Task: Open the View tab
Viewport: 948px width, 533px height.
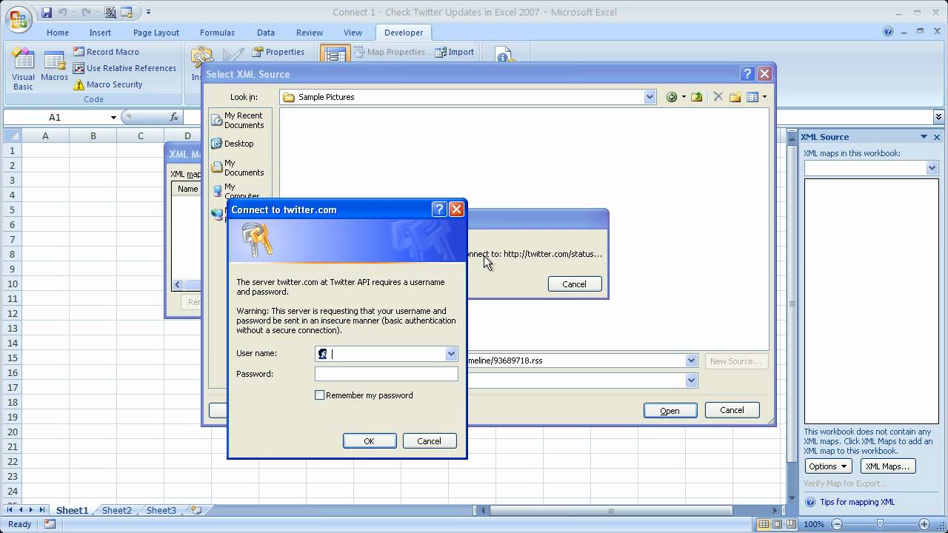Action: click(353, 33)
